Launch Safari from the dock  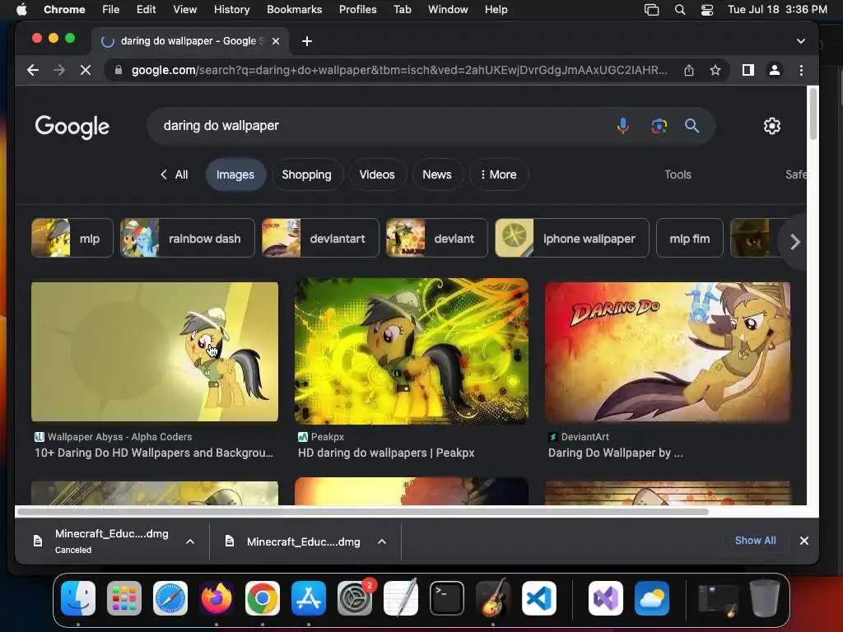(170, 598)
